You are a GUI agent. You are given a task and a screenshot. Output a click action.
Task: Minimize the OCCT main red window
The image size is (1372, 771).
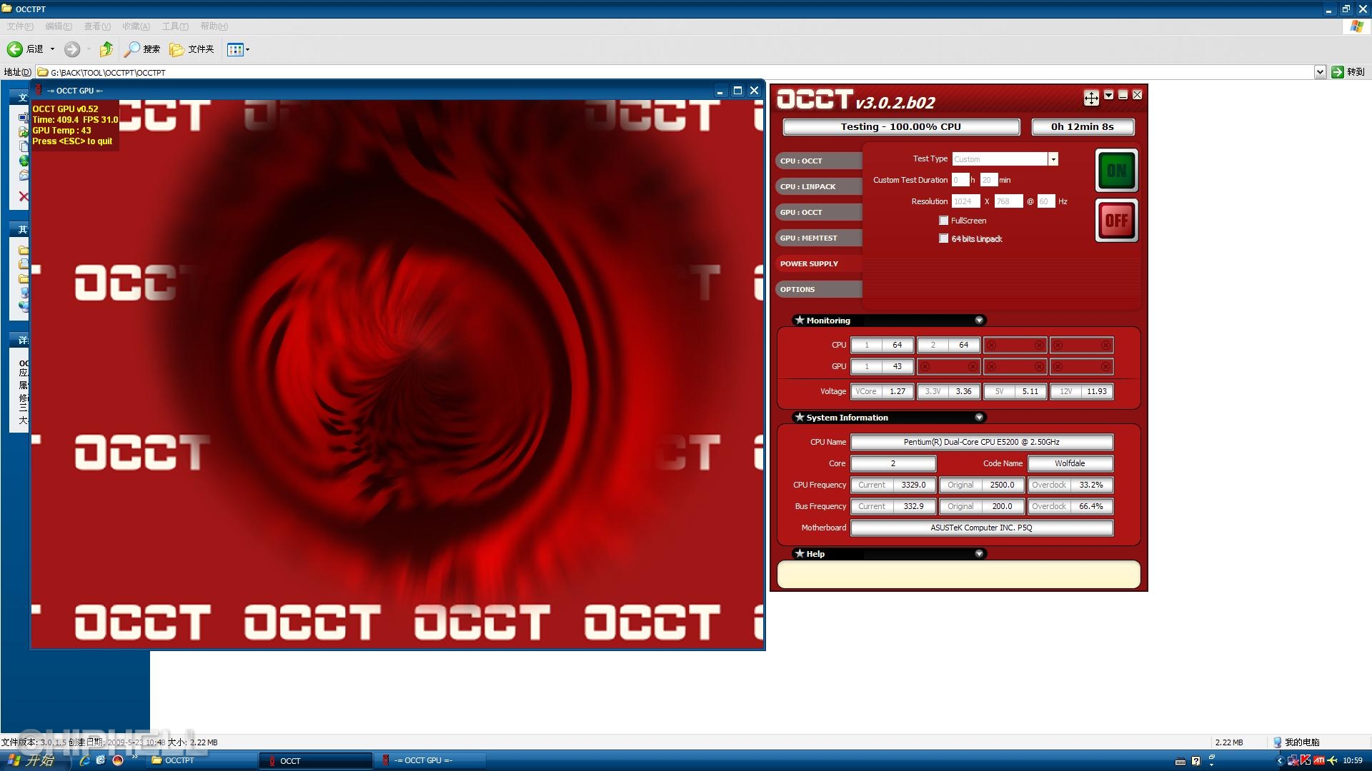[x=1123, y=95]
